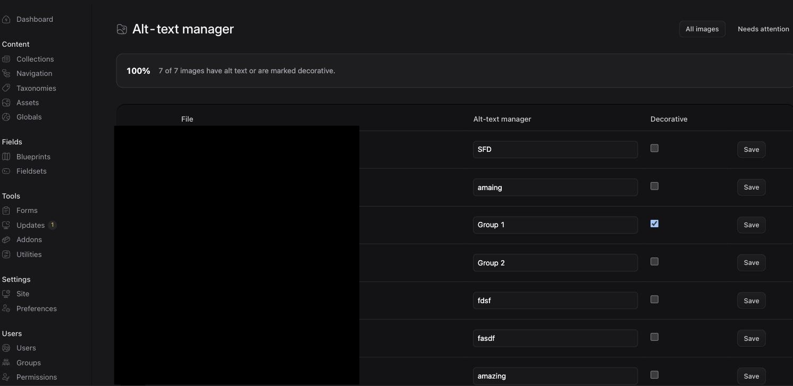Open Preferences under Settings
Viewport: 793px width, 386px height.
[37, 308]
